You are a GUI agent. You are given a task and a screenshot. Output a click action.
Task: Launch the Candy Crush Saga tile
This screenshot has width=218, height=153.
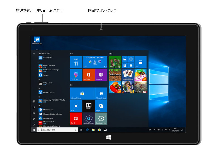[115, 87]
